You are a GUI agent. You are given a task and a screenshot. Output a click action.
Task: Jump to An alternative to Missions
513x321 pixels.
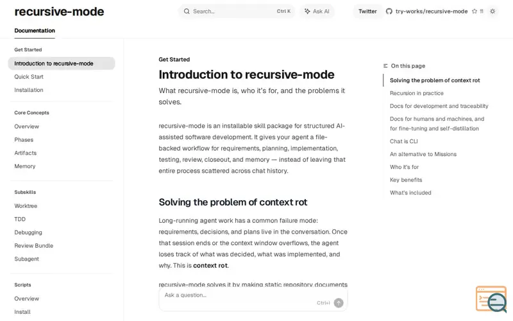coord(423,154)
